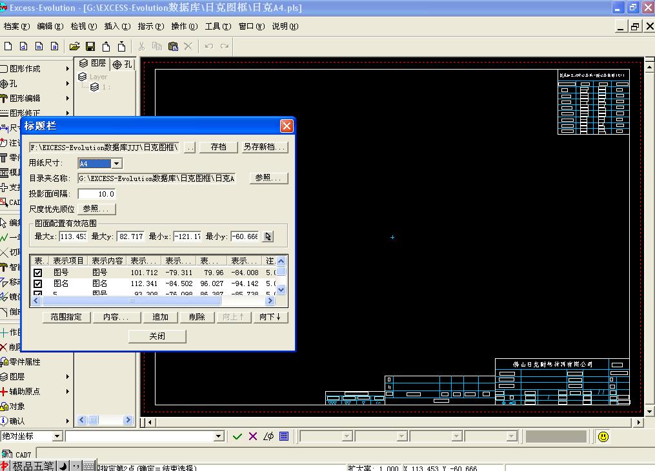Click the third new document icon
This screenshot has width=655, height=471.
coord(39,46)
